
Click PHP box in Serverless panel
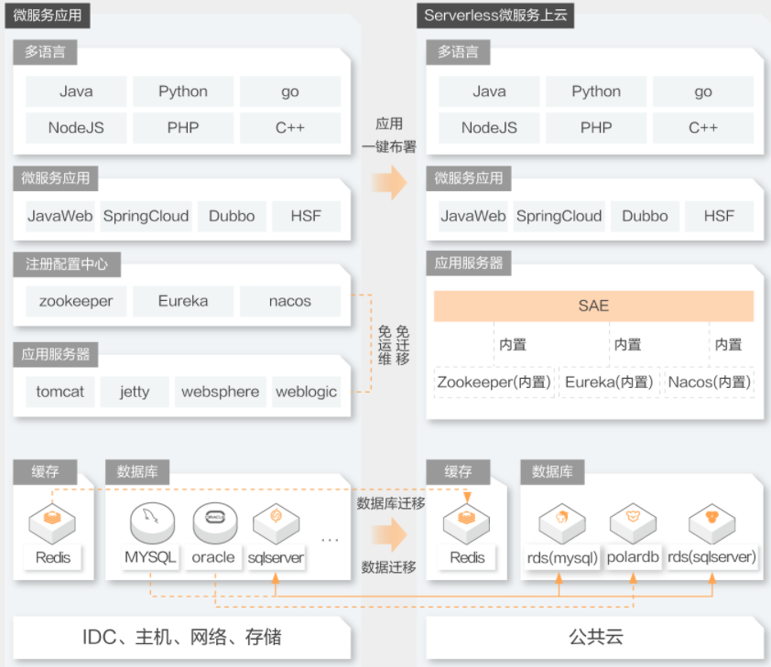pyautogui.click(x=596, y=128)
